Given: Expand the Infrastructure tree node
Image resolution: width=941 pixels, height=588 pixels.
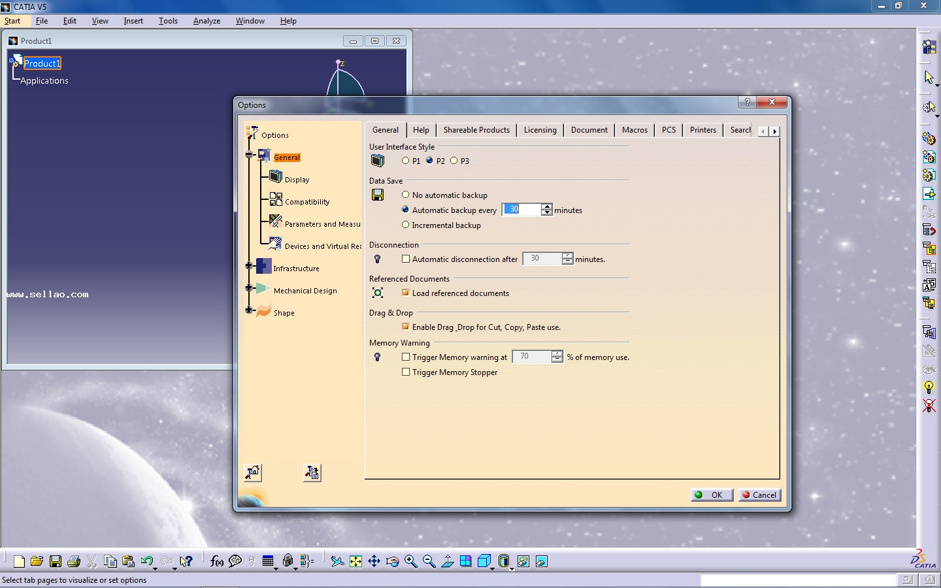Looking at the screenshot, I should tap(249, 265).
